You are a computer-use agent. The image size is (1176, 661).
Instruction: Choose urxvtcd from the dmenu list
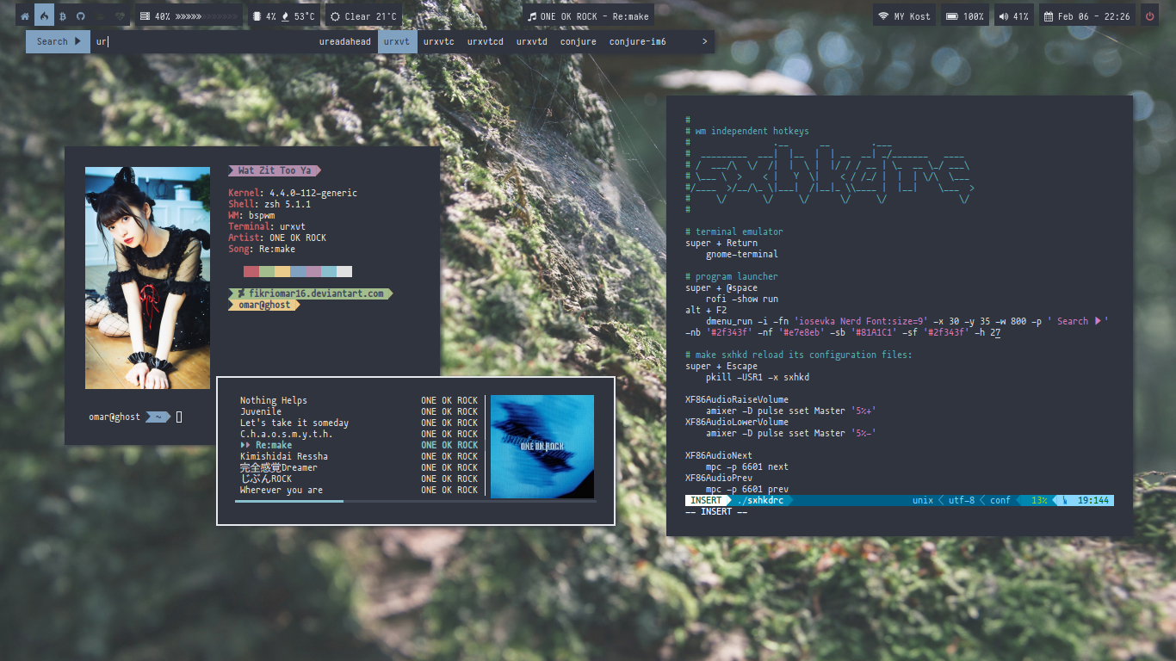click(x=486, y=41)
